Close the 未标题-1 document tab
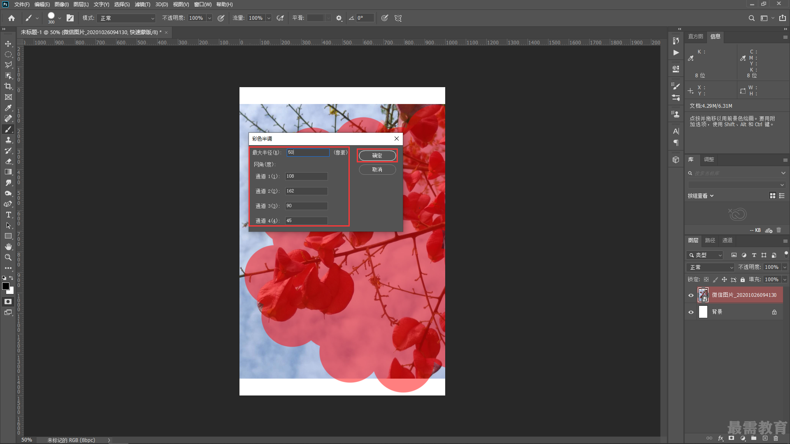 [166, 32]
